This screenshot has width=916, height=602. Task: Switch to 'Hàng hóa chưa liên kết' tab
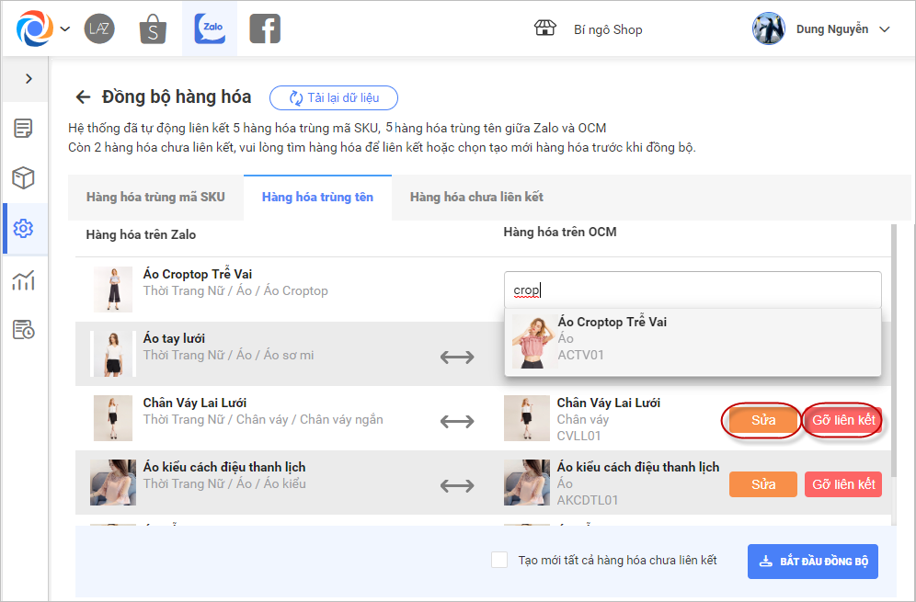[x=476, y=197]
